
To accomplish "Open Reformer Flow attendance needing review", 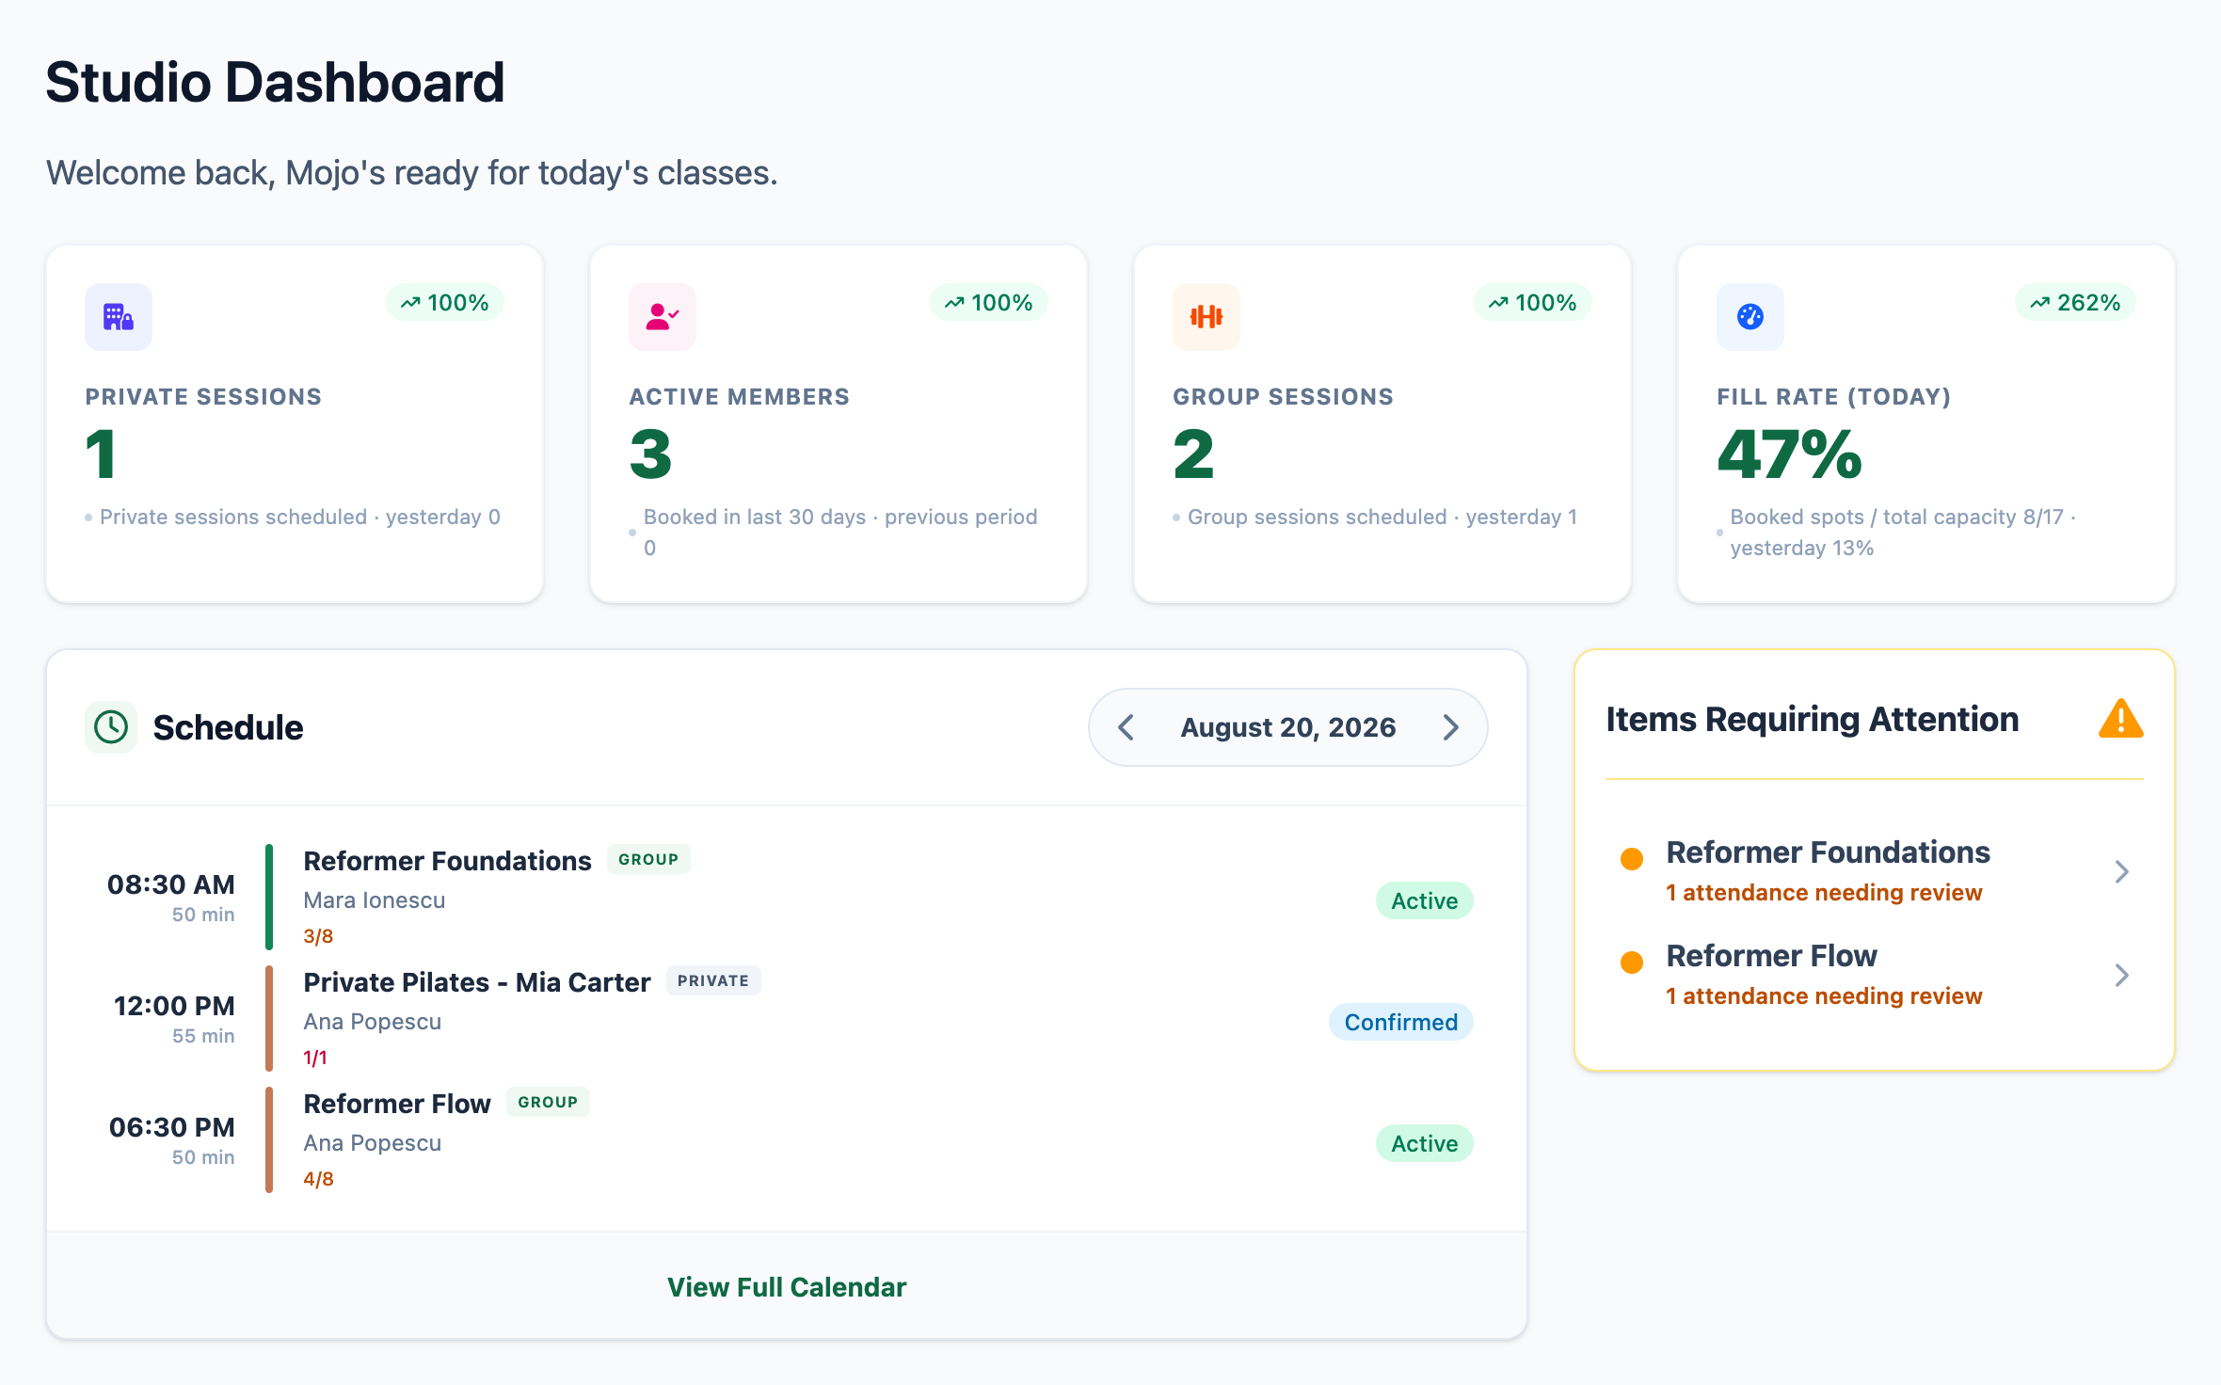I will click(x=1875, y=975).
